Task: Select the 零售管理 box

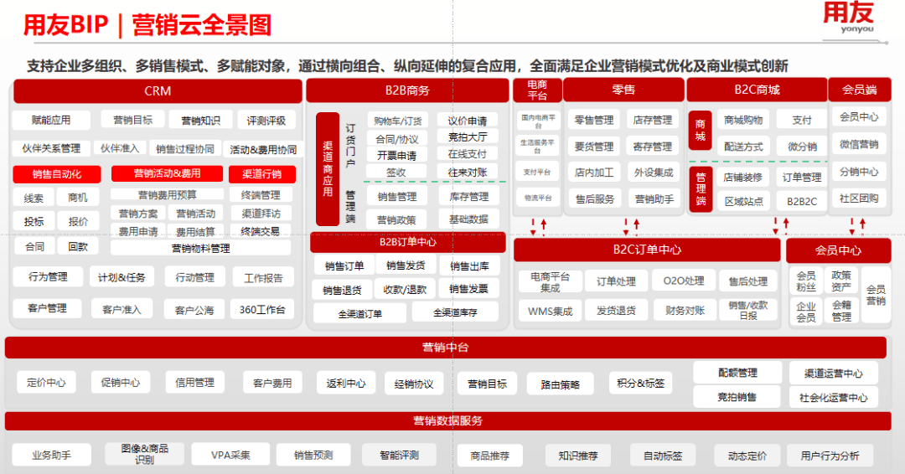Action: click(x=594, y=120)
